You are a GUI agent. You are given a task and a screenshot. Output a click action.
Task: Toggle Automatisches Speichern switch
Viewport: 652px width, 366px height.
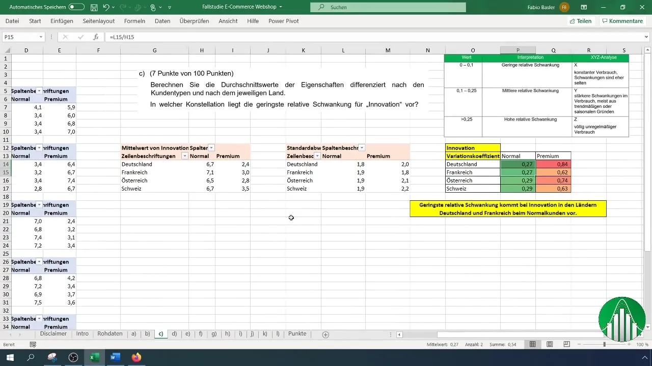tap(76, 7)
